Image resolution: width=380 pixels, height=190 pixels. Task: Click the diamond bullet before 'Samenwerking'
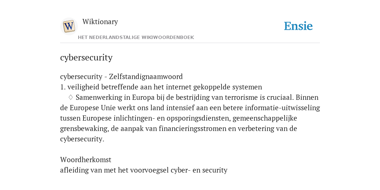point(71,97)
